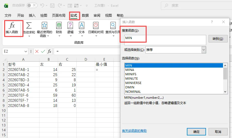Open the 文件 menu tab

[x=8, y=15]
